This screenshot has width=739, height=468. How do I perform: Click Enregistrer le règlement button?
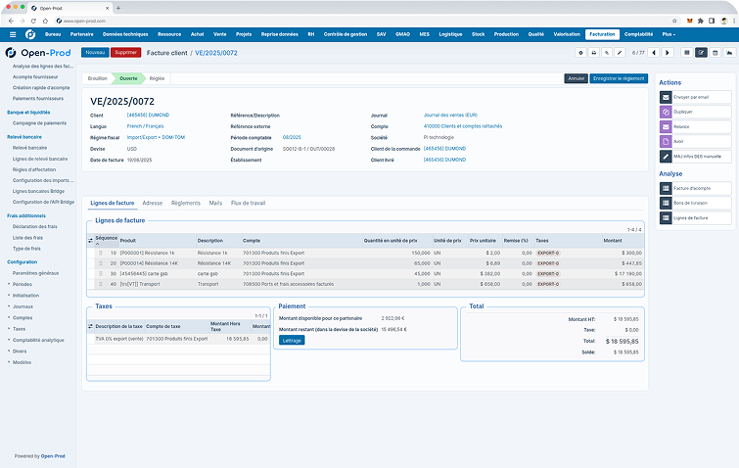(619, 78)
